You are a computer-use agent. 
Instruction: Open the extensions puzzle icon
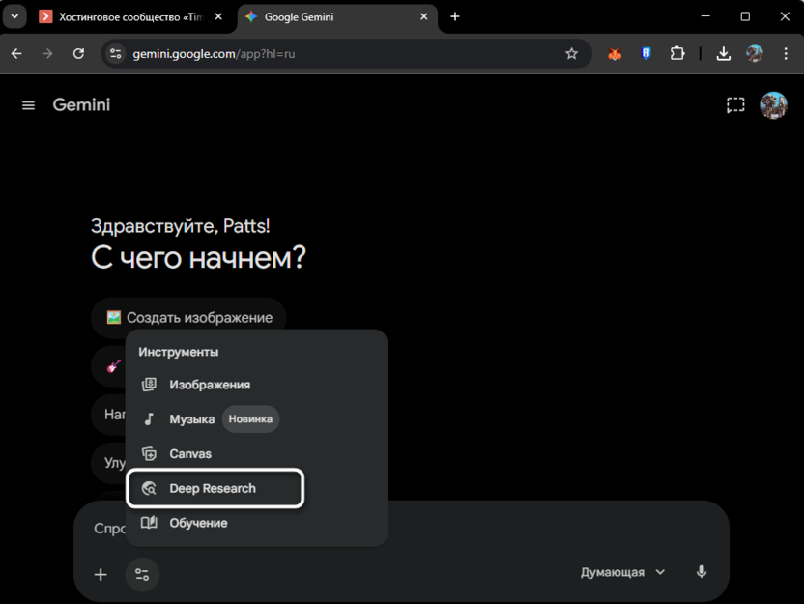point(677,53)
